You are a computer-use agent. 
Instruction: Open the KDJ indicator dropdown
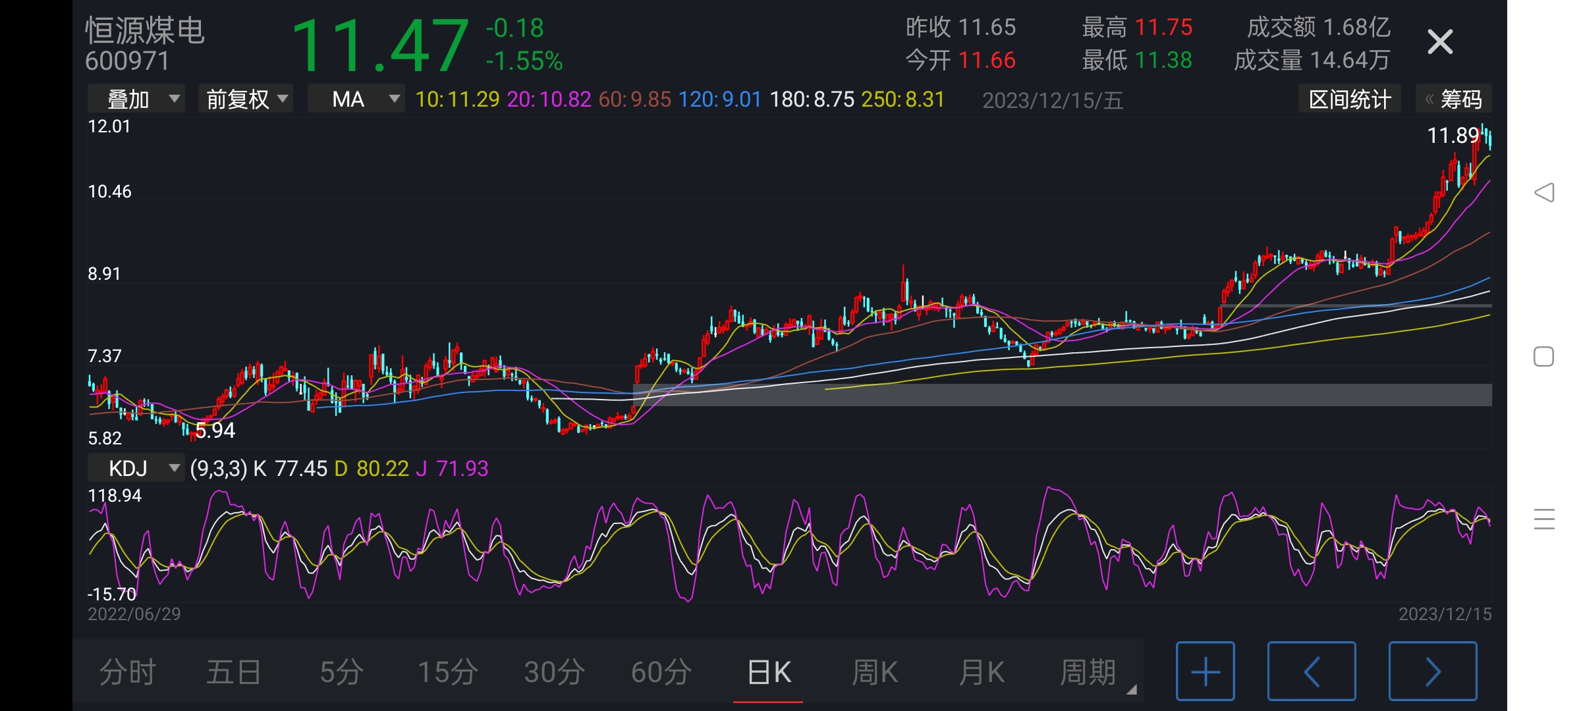(x=136, y=468)
